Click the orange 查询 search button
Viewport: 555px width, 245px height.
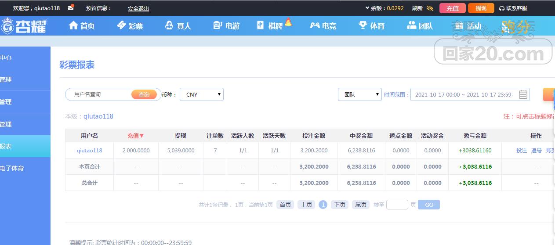click(144, 94)
